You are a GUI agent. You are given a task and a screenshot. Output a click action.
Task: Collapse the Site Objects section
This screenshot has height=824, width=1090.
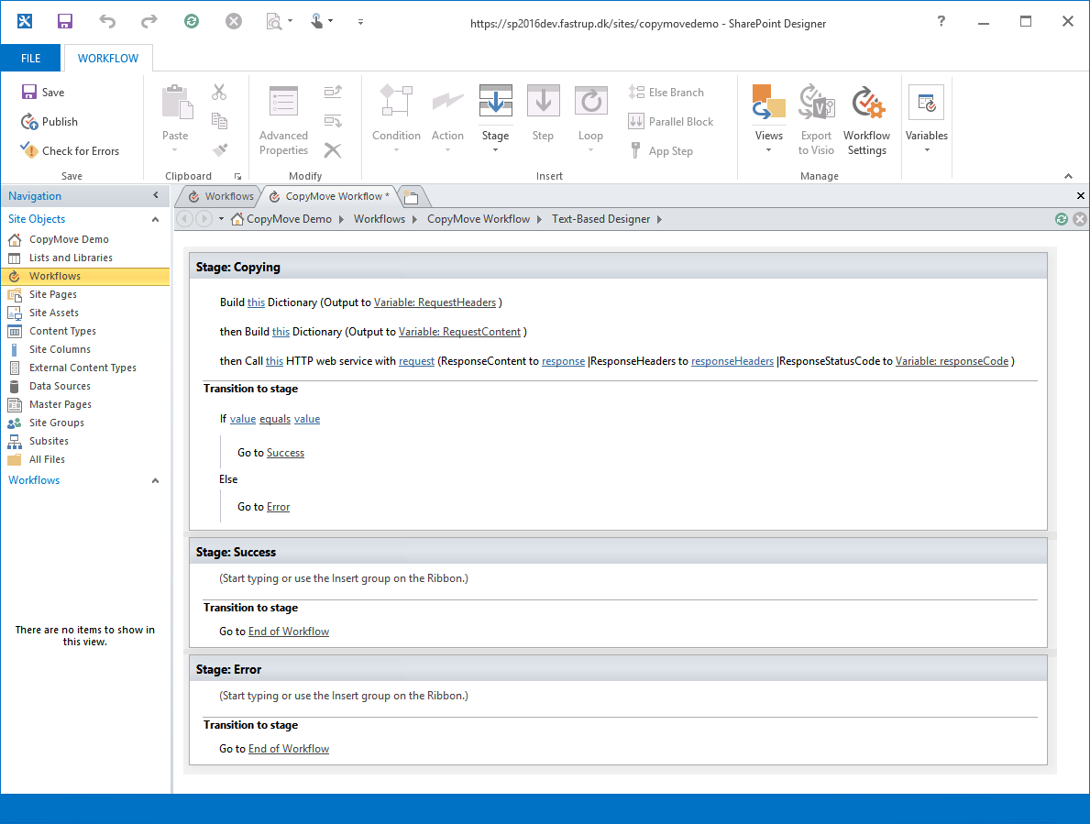pyautogui.click(x=155, y=219)
